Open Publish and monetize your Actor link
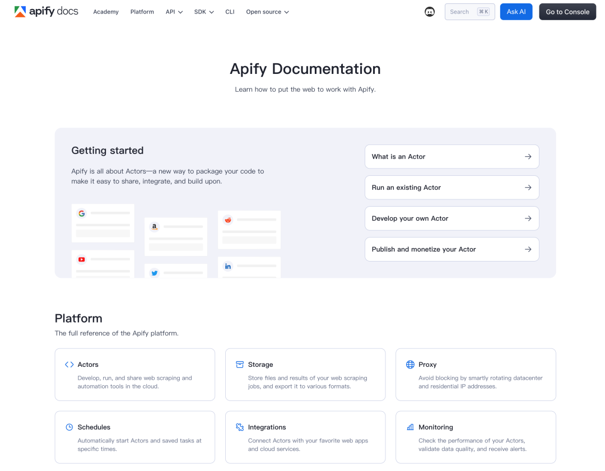Image resolution: width=605 pixels, height=471 pixels. click(452, 249)
